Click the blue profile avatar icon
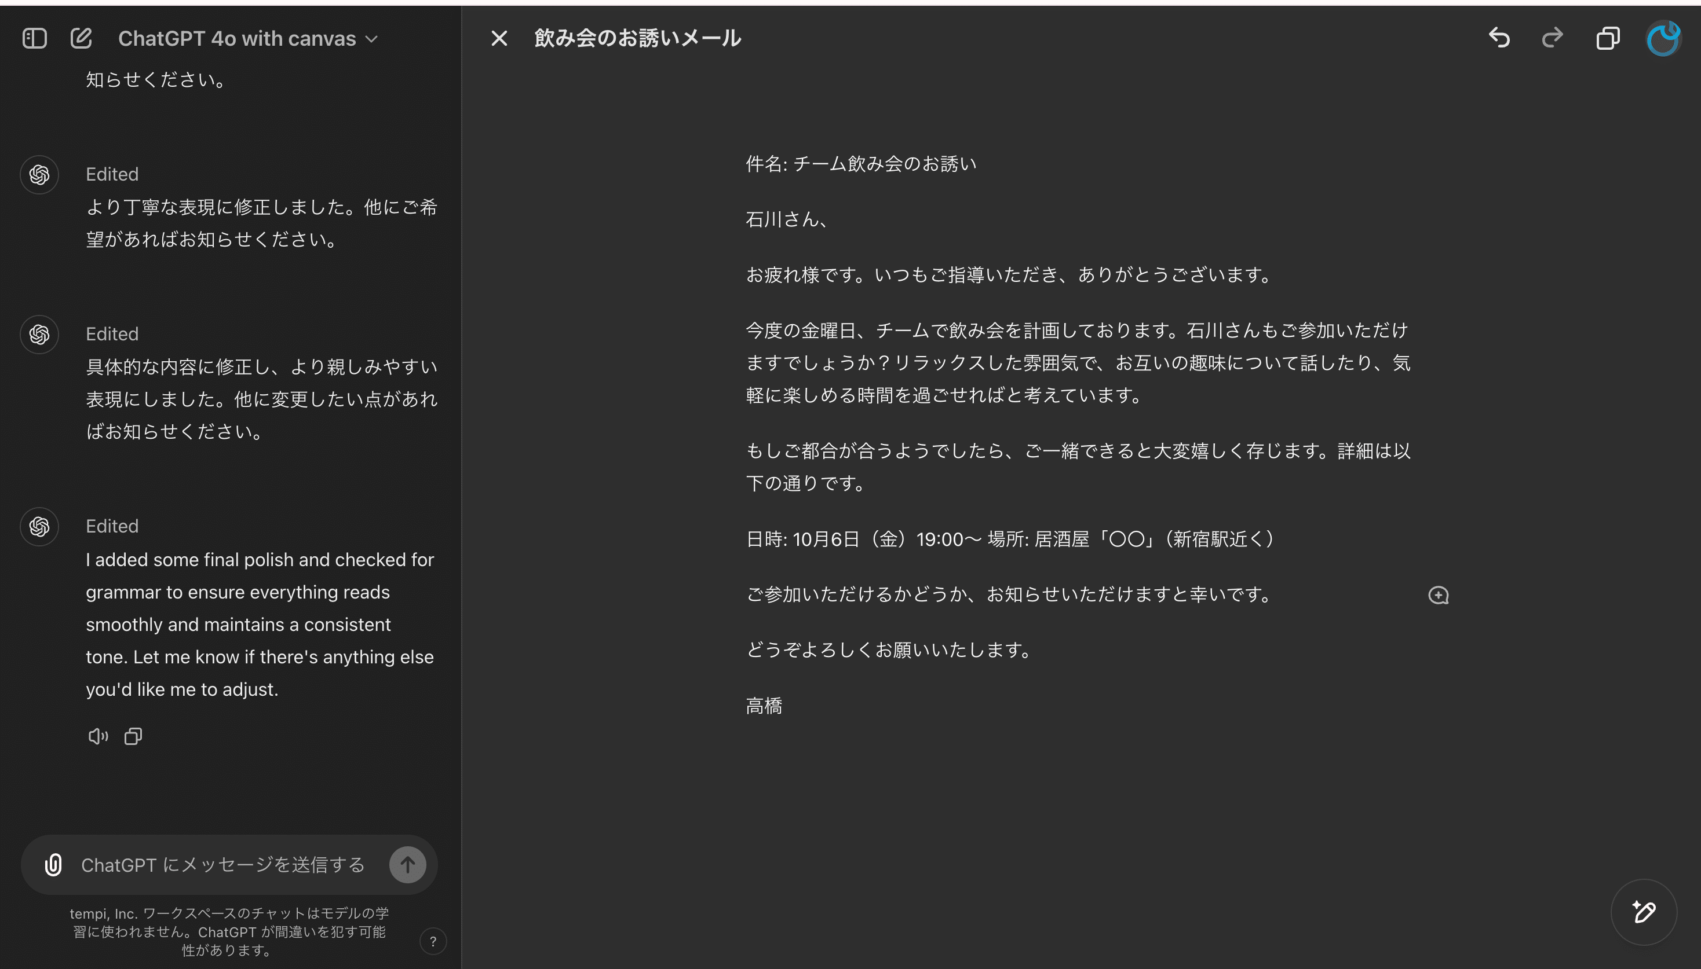1701x969 pixels. click(1663, 39)
